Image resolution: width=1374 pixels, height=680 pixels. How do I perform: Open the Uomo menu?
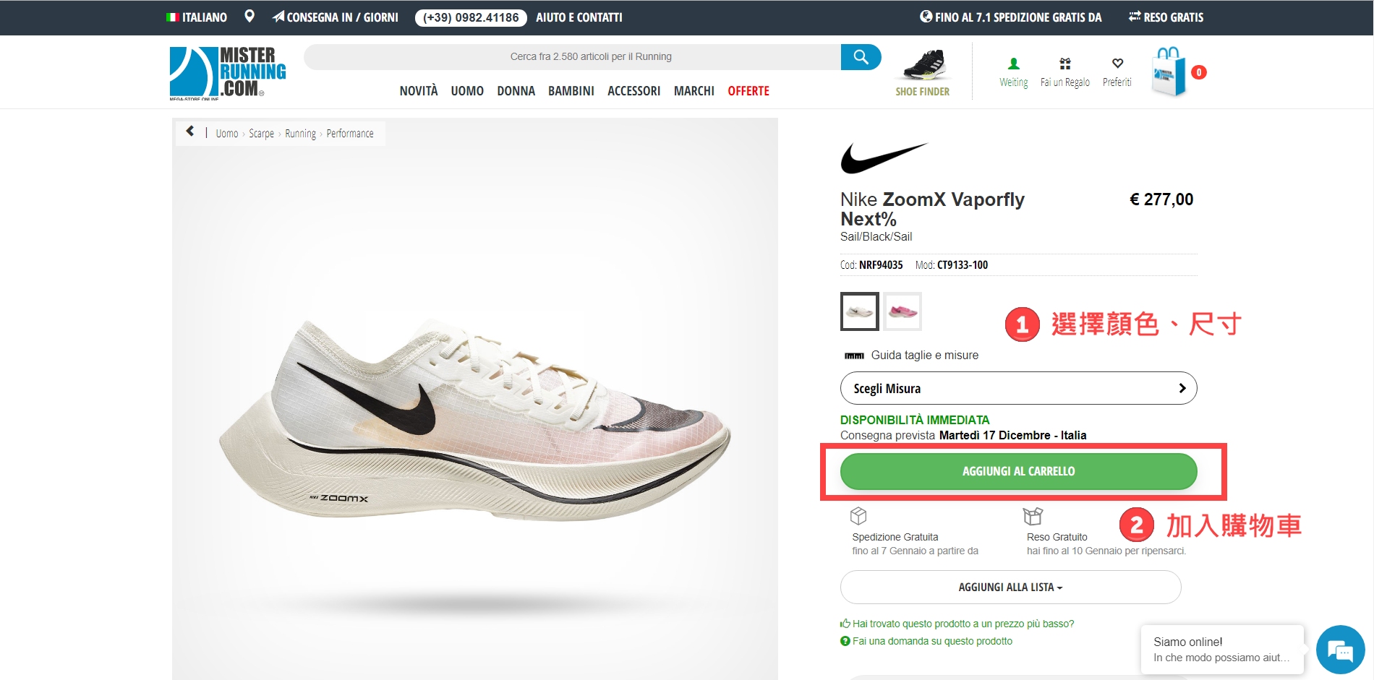467,91
